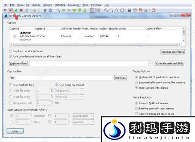This screenshot has height=142, width=195.
Task: Toggle Hide capture info dialog
Action: coord(136,88)
